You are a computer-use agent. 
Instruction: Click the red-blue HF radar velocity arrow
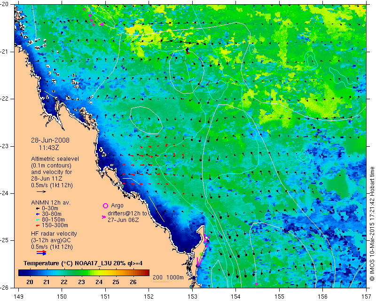(41, 253)
